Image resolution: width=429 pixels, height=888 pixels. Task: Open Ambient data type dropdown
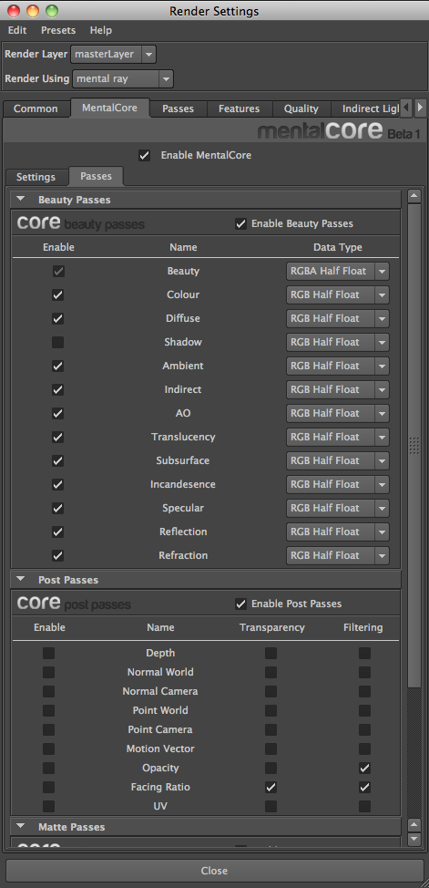(338, 366)
